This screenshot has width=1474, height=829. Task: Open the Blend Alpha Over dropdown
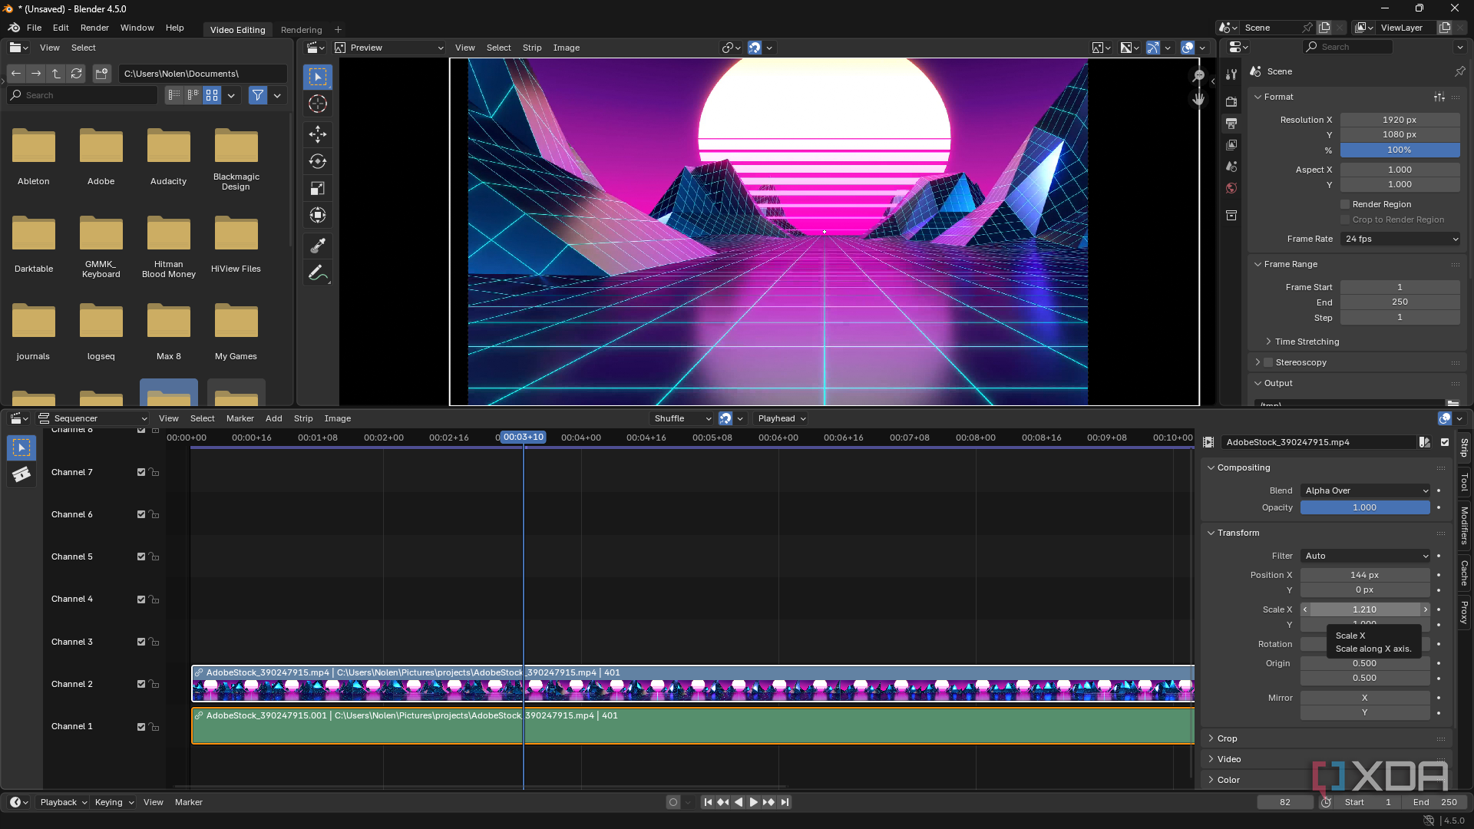(x=1365, y=490)
